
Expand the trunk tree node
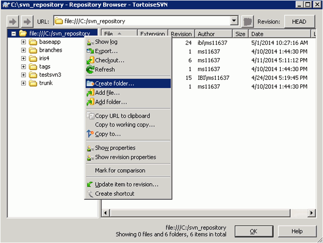24,83
